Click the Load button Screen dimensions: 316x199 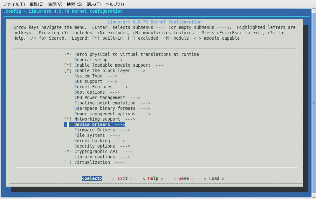(214, 178)
